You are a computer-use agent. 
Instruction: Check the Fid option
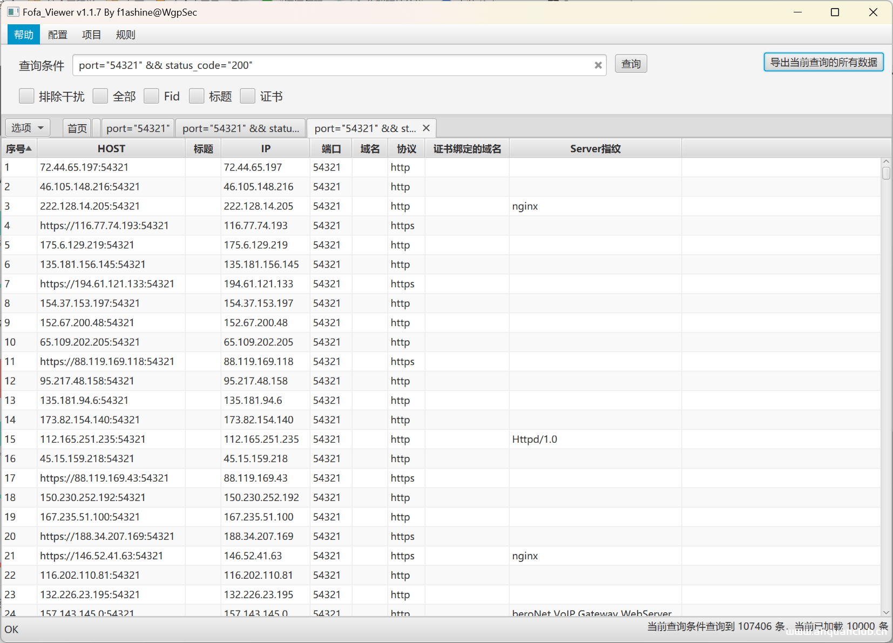[x=152, y=96]
